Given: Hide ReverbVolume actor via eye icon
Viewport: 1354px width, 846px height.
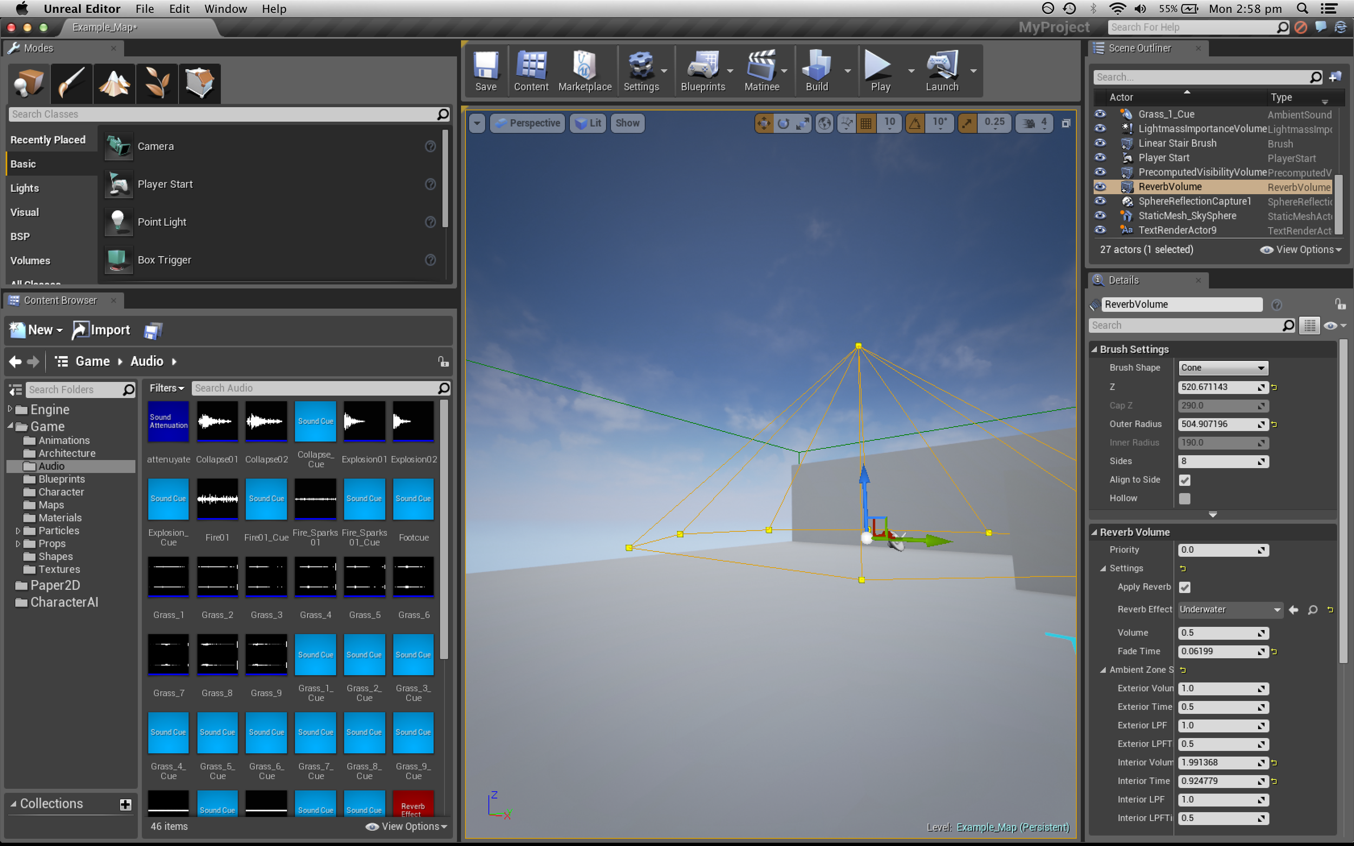Looking at the screenshot, I should (x=1100, y=187).
